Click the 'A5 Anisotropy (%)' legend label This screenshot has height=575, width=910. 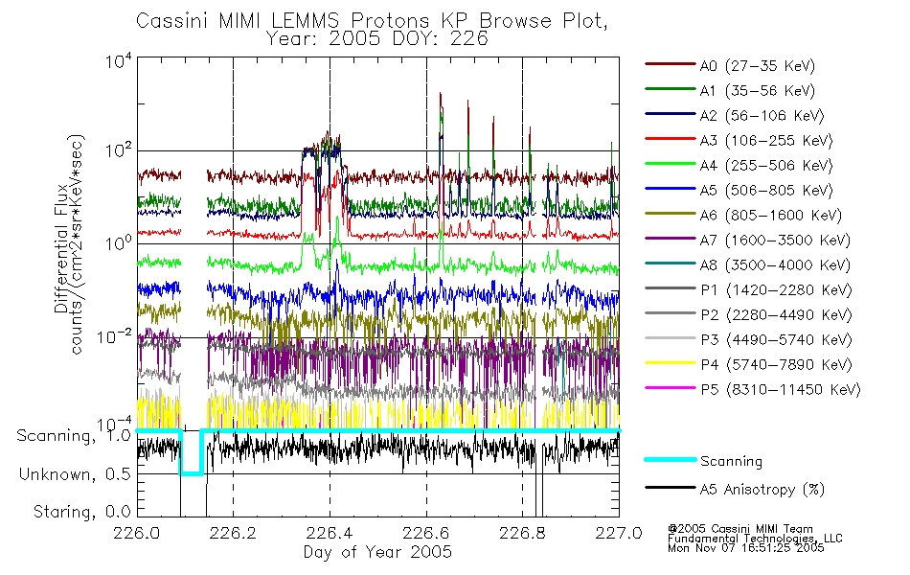762,490
